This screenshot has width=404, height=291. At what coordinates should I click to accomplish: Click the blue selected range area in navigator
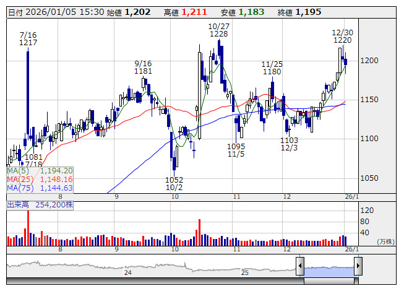point(329,272)
